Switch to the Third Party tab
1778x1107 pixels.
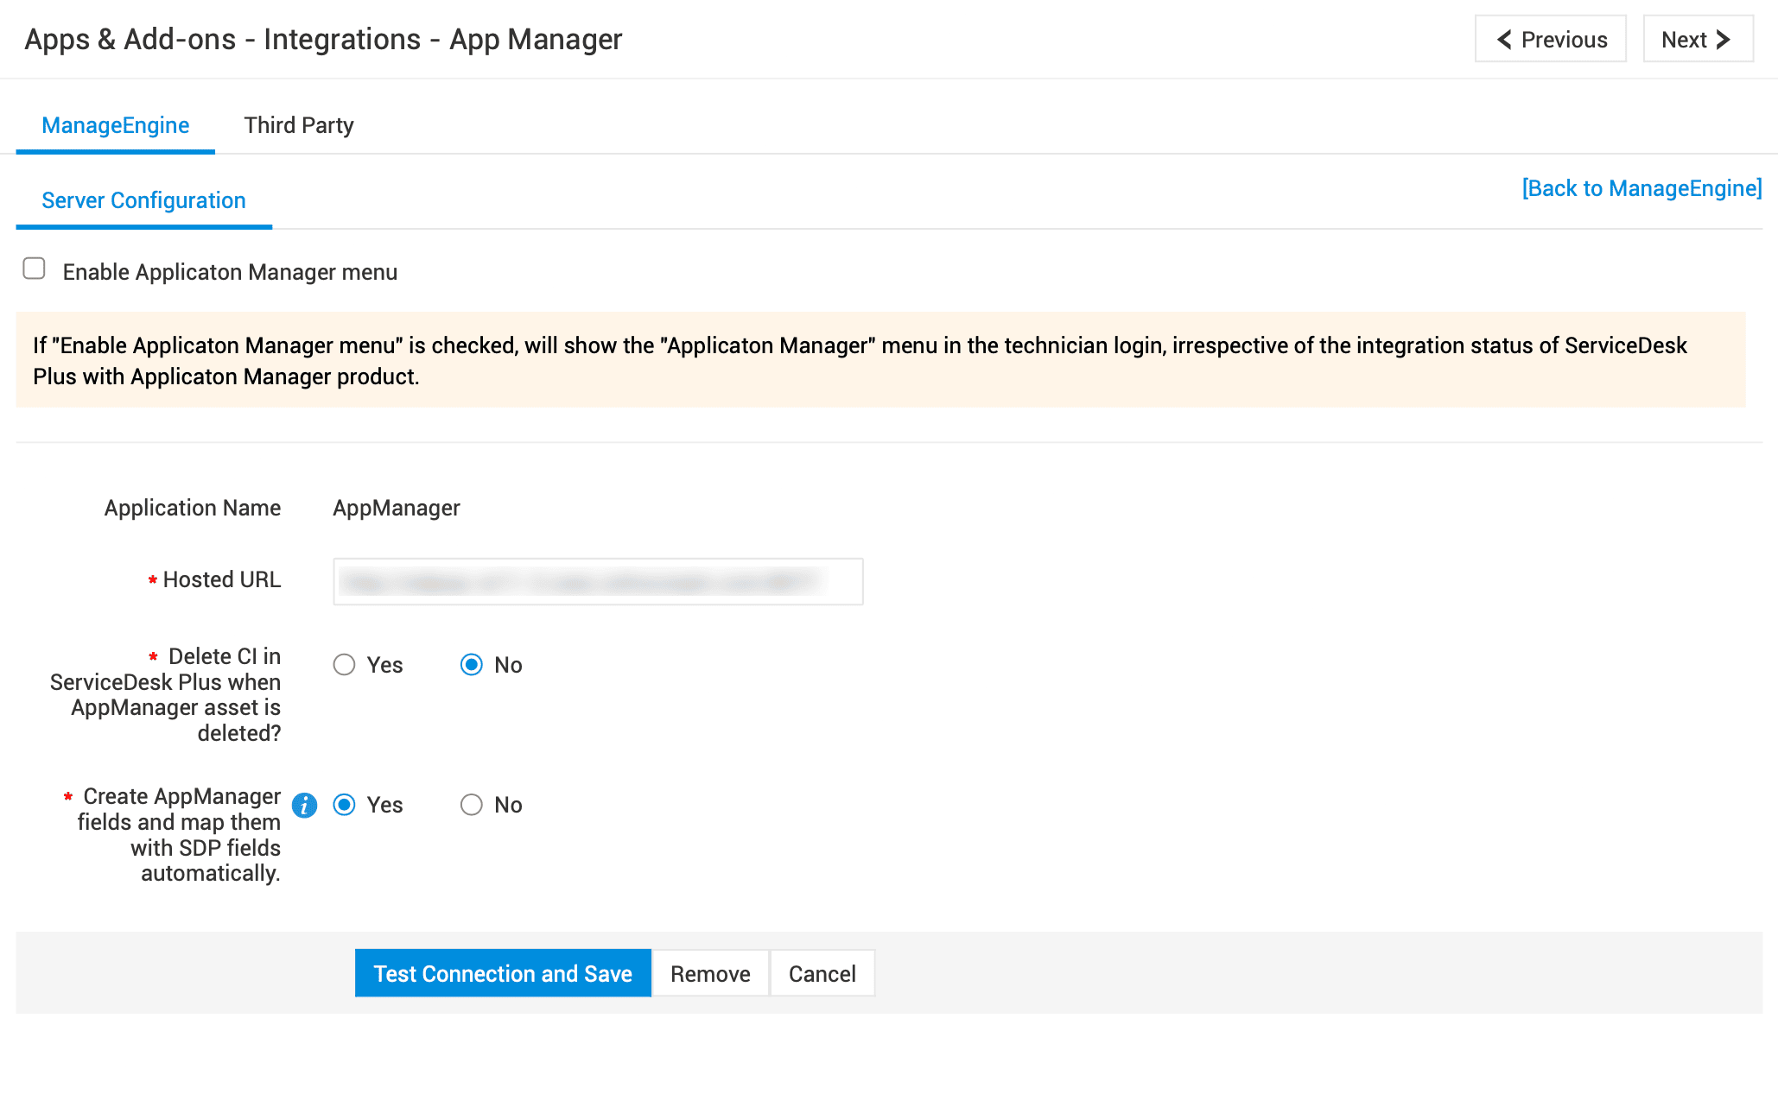pyautogui.click(x=299, y=125)
